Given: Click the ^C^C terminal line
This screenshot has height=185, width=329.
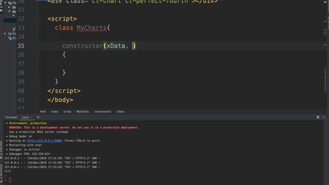Looking at the screenshot, I should (x=8, y=172).
